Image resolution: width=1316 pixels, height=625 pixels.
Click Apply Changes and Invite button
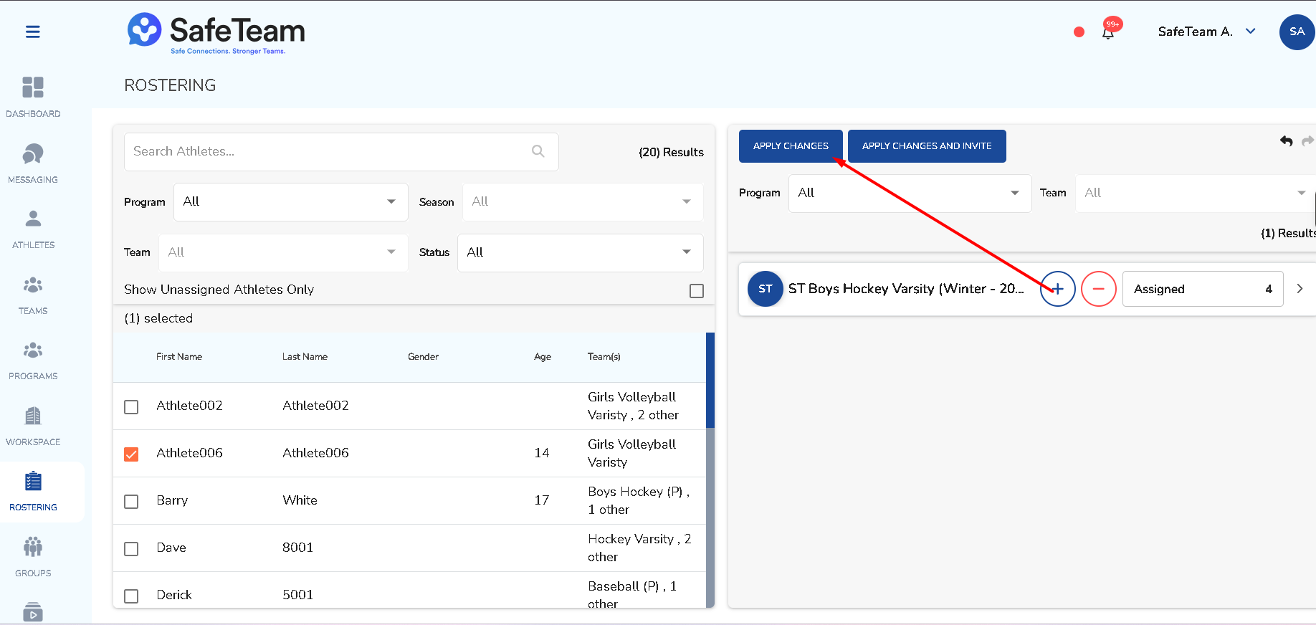[927, 146]
